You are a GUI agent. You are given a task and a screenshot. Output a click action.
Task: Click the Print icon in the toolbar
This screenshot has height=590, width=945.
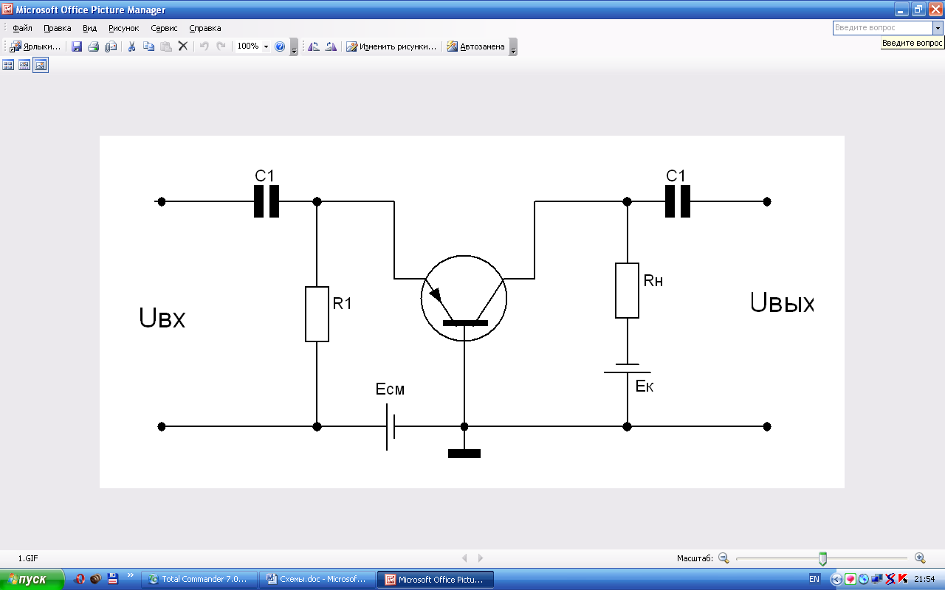tap(94, 46)
